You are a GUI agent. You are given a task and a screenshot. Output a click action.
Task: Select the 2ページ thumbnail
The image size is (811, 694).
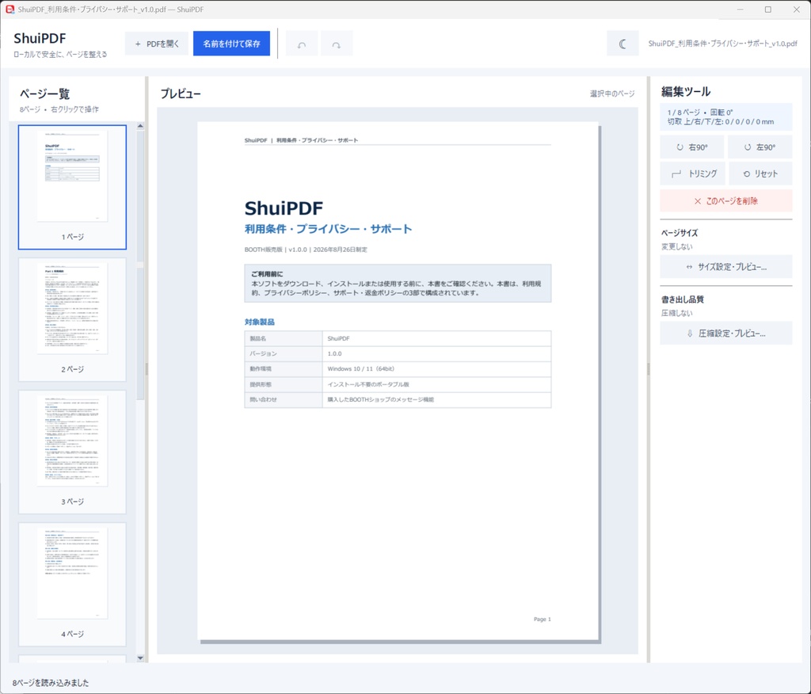[x=72, y=320]
